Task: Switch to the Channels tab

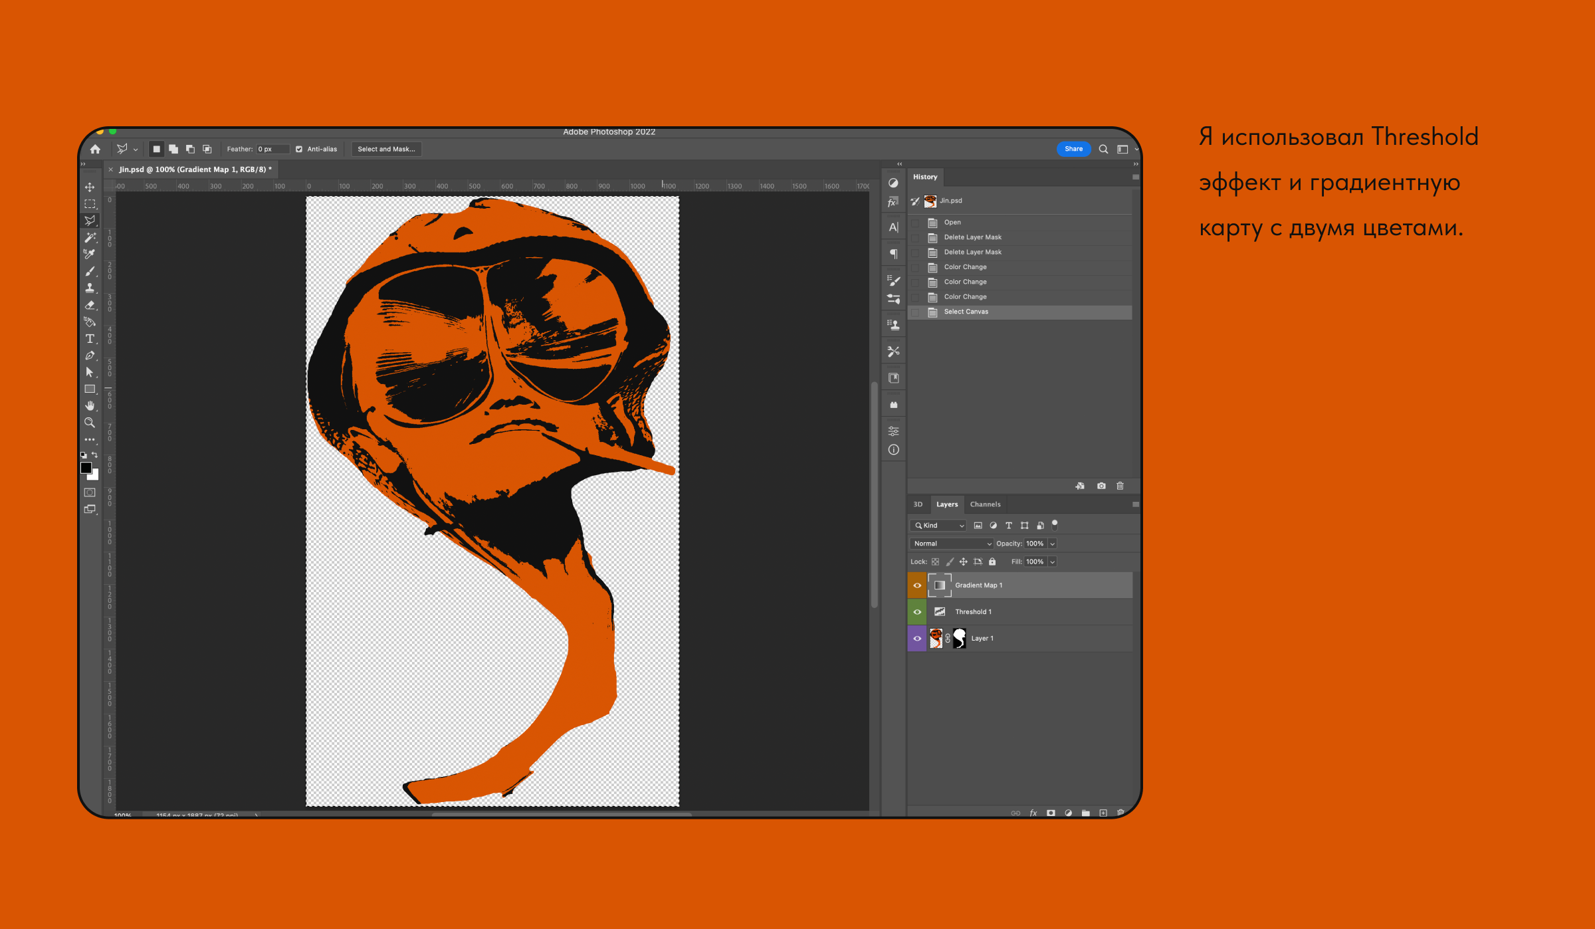Action: click(x=985, y=504)
